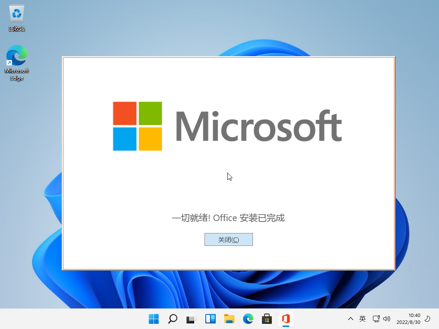Open Microsoft Store from taskbar
Viewport: 439px width, 329px height.
(x=267, y=319)
